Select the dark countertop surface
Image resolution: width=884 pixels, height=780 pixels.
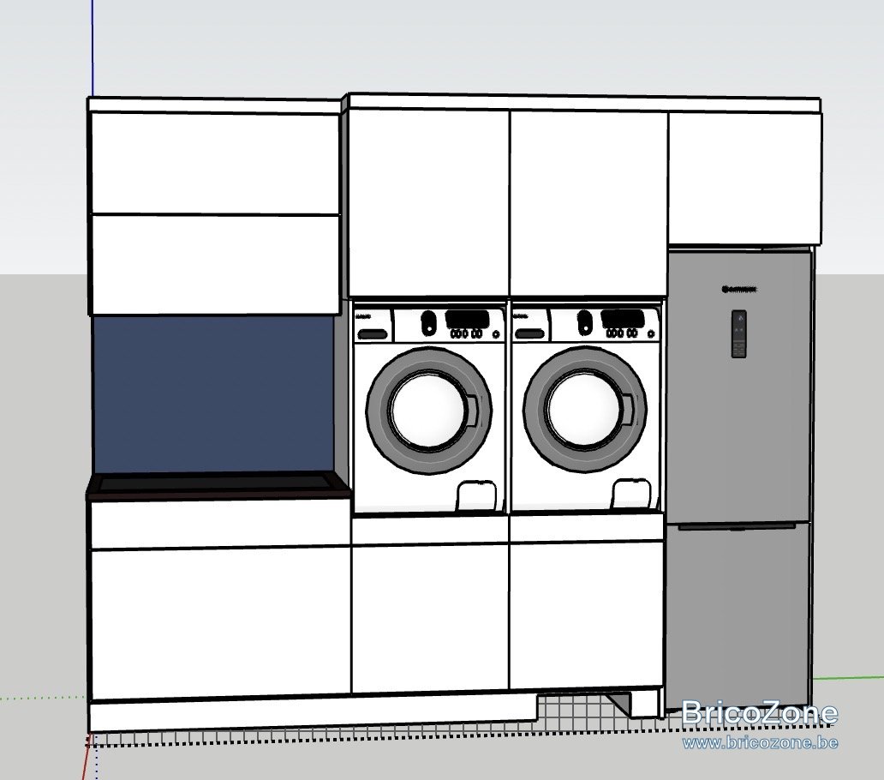[218, 486]
